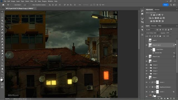Add a Vibrance adjustment triangle icon
The image size is (178, 100).
(x=162, y=15)
